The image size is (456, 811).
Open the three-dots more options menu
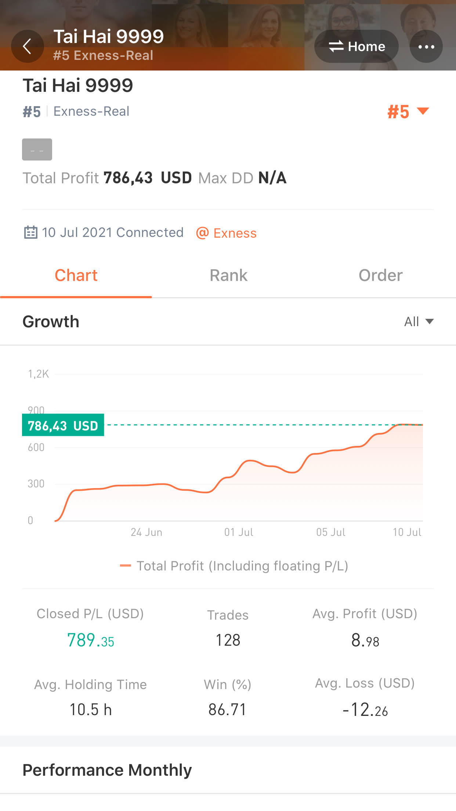(x=426, y=47)
